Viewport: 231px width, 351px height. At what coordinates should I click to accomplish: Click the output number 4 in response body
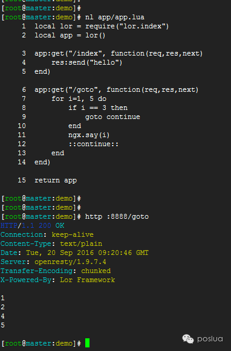pyautogui.click(x=2, y=316)
